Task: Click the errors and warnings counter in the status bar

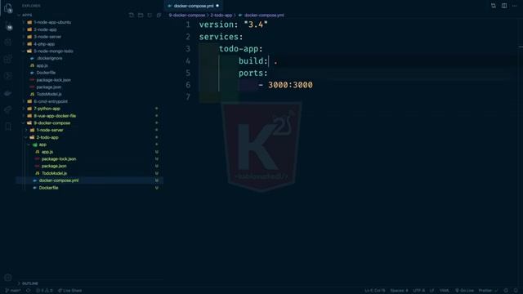Action: click(x=44, y=291)
